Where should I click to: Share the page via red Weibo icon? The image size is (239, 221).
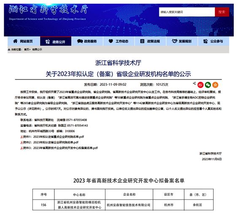pyautogui.click(x=201, y=85)
